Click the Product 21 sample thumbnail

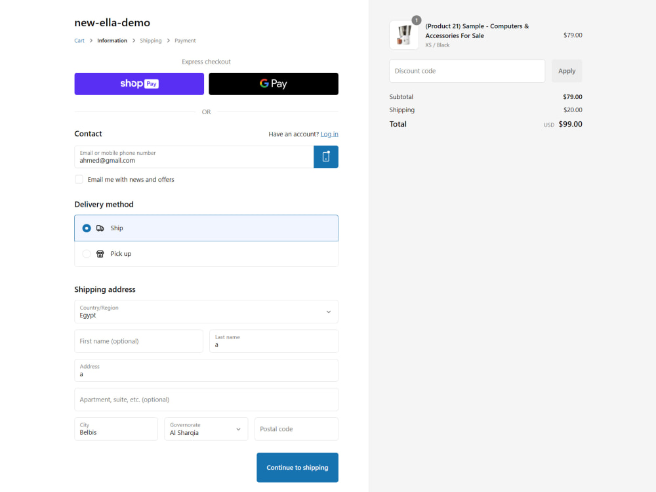point(404,34)
